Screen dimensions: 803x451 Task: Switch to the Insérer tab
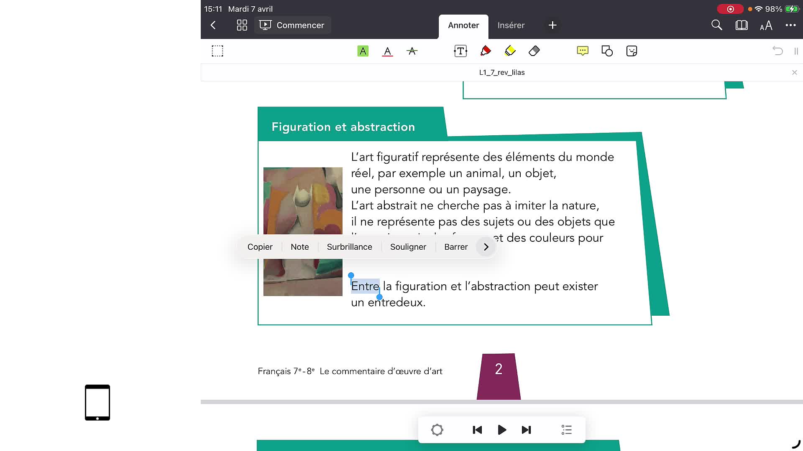tap(511, 25)
